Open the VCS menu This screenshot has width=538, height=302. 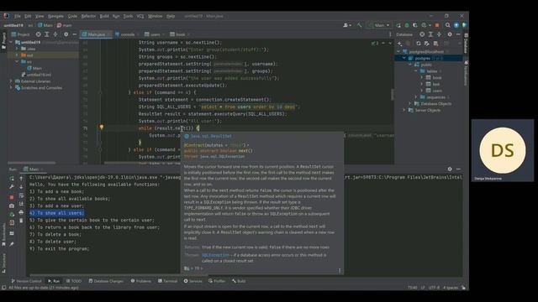coord(140,16)
